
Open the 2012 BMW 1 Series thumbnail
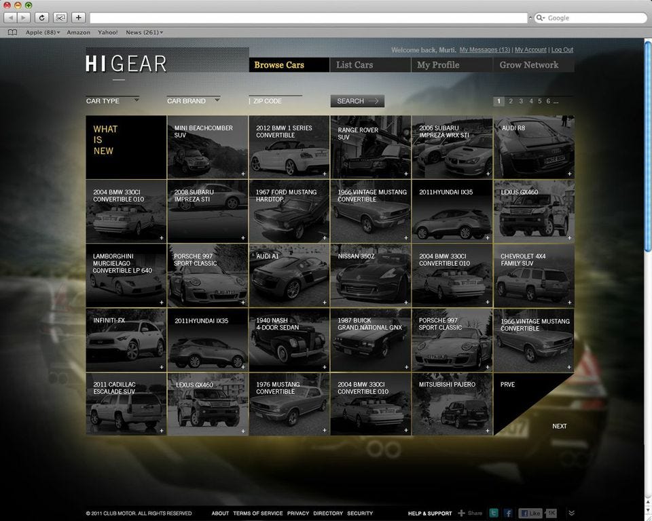(289, 147)
